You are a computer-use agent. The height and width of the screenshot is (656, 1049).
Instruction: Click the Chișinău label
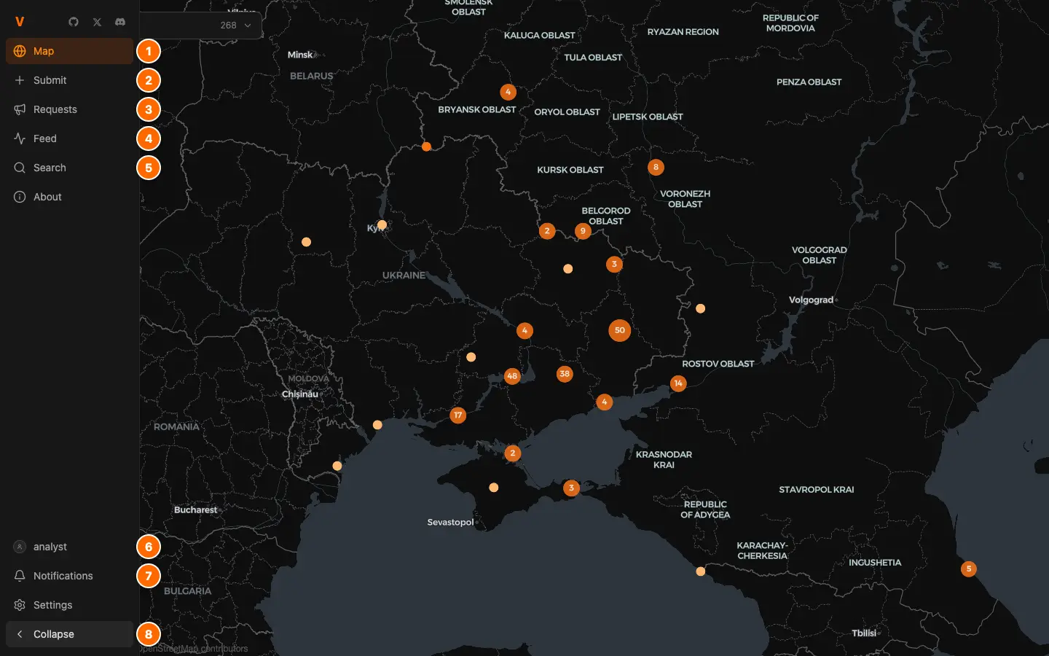pyautogui.click(x=300, y=394)
